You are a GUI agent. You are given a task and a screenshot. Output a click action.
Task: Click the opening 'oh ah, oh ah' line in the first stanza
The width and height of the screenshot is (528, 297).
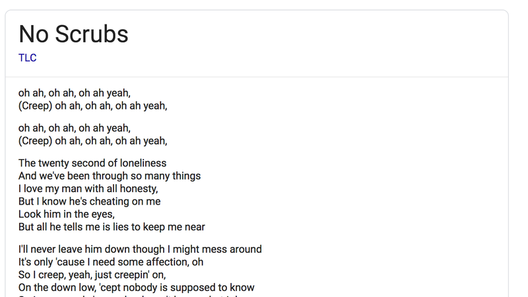[75, 93]
